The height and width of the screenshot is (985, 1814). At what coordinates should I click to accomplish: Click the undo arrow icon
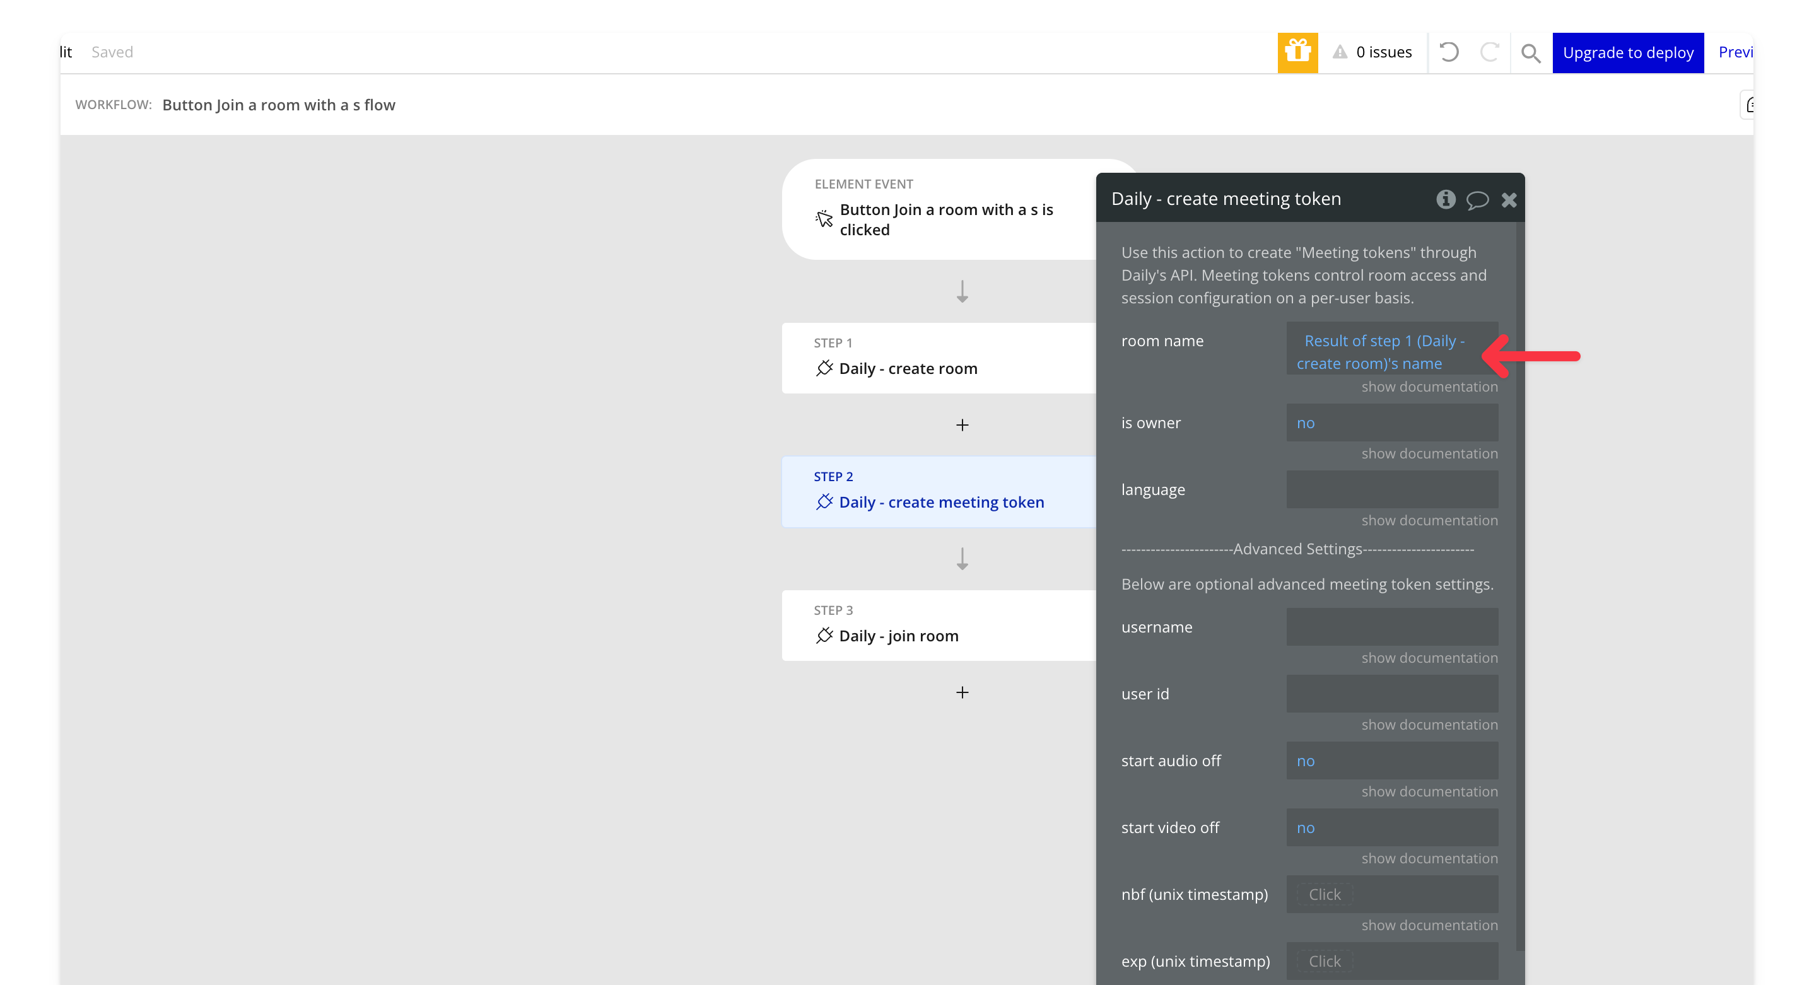(x=1449, y=52)
